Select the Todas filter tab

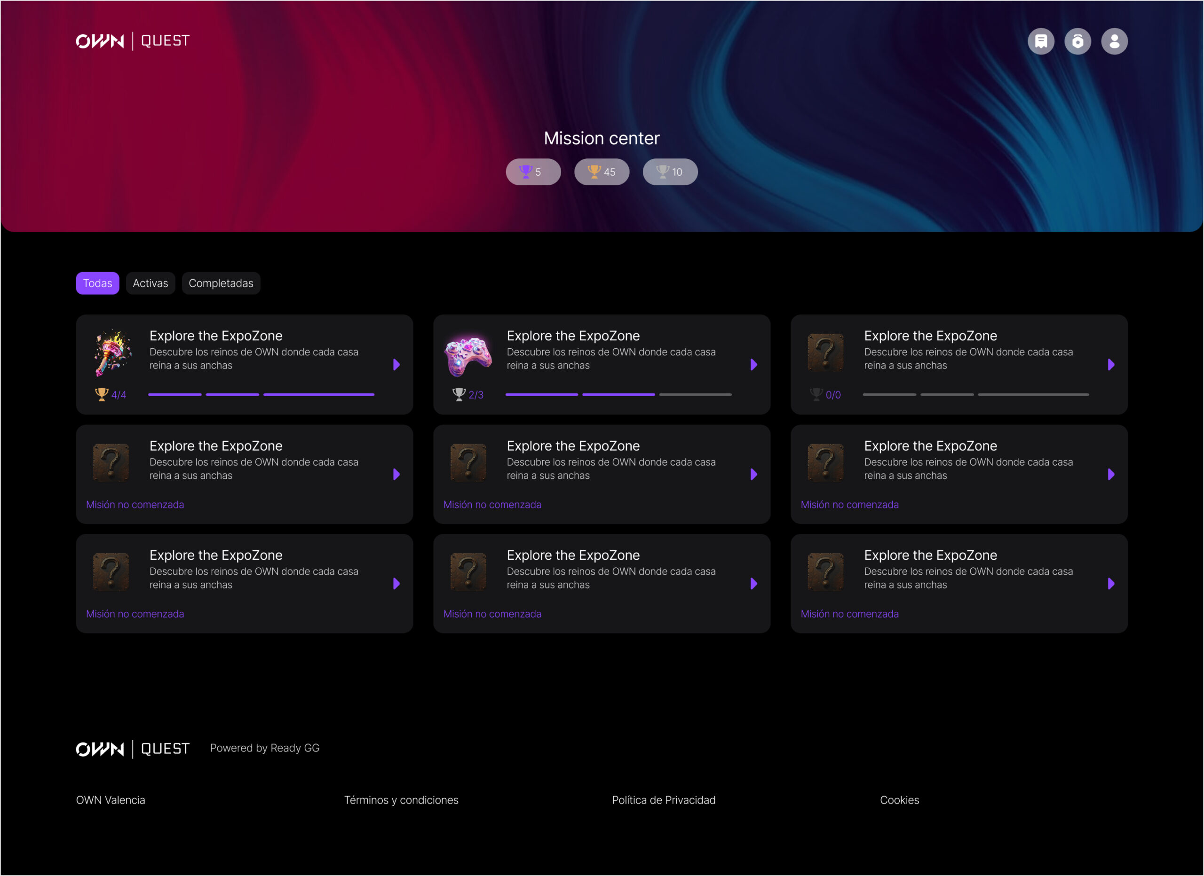97,283
